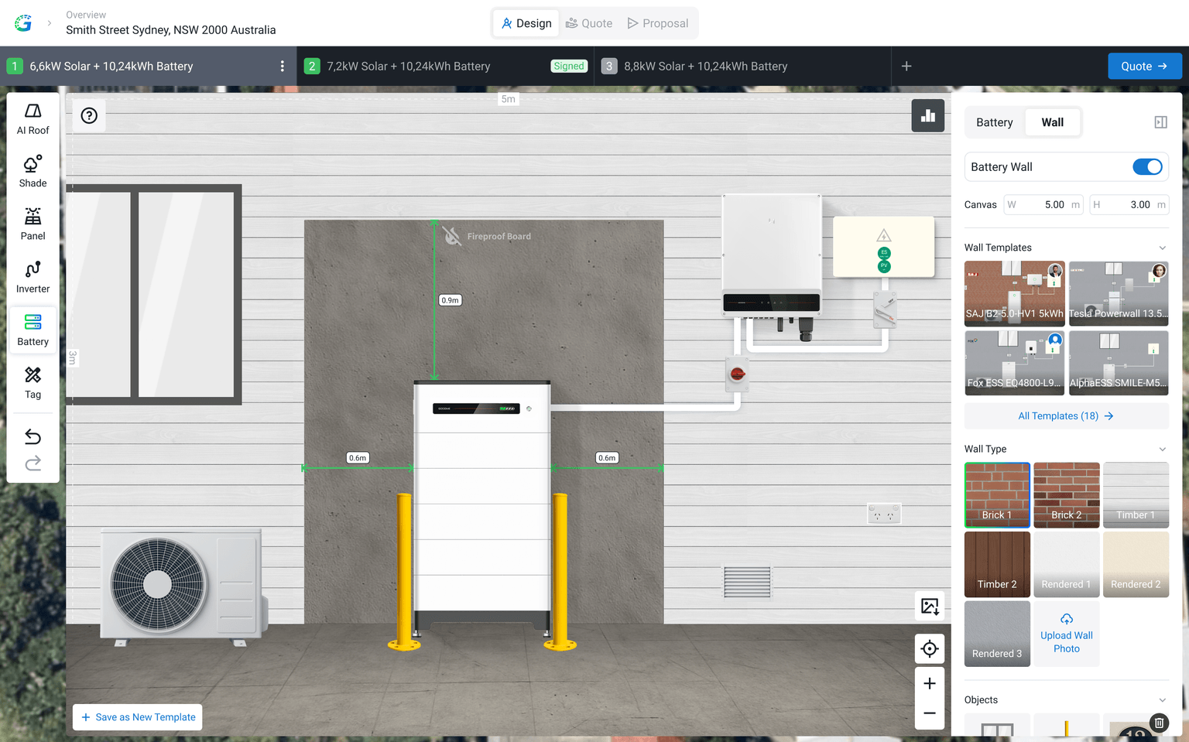Click the help question mark icon

(x=89, y=116)
